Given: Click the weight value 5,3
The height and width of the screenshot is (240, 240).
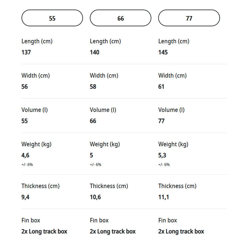Looking at the screenshot, I should coord(162,155).
